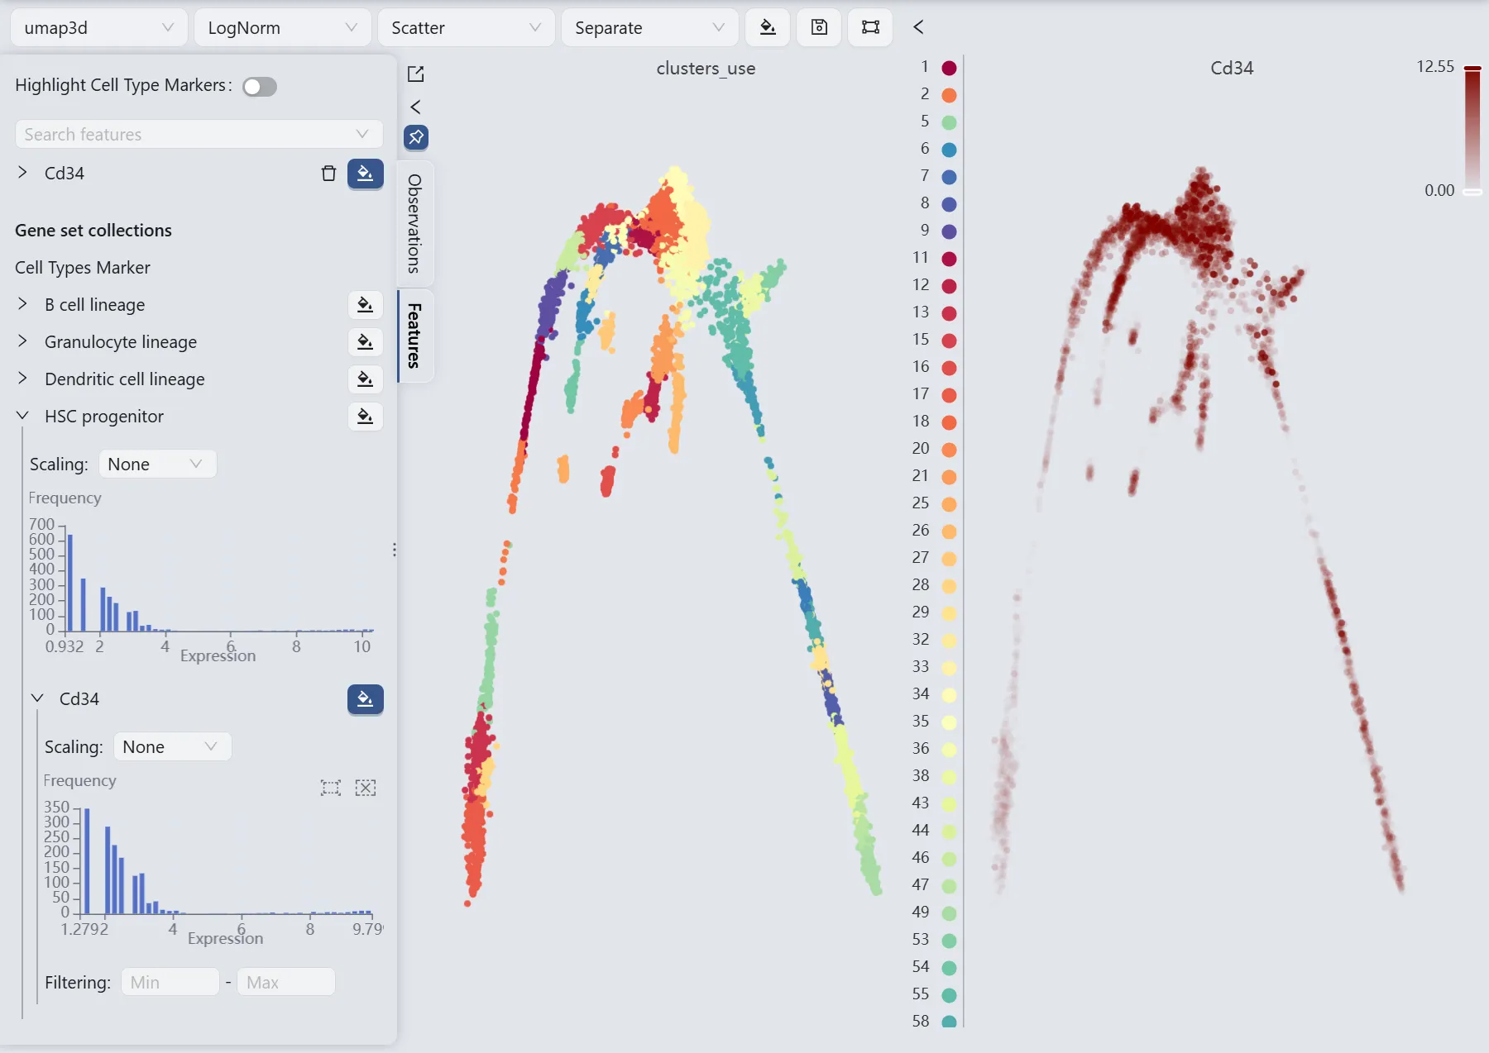This screenshot has width=1489, height=1053.
Task: Click the Filtering Min input field
Action: tap(170, 982)
